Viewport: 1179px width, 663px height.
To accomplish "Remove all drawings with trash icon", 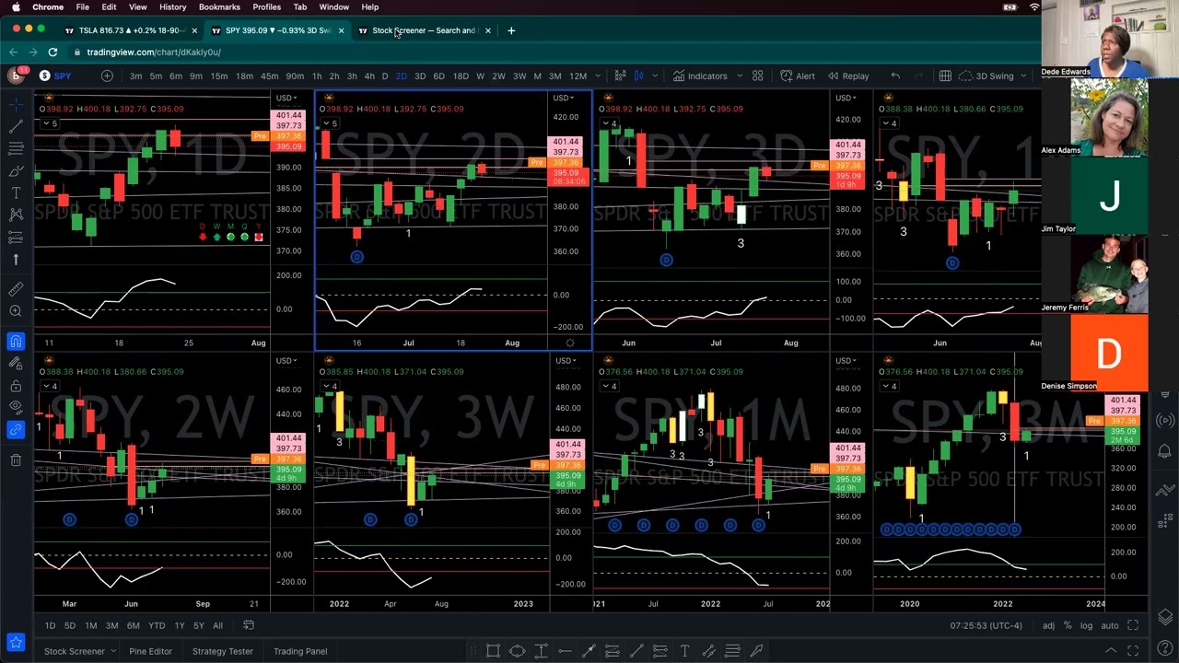I will click(16, 459).
